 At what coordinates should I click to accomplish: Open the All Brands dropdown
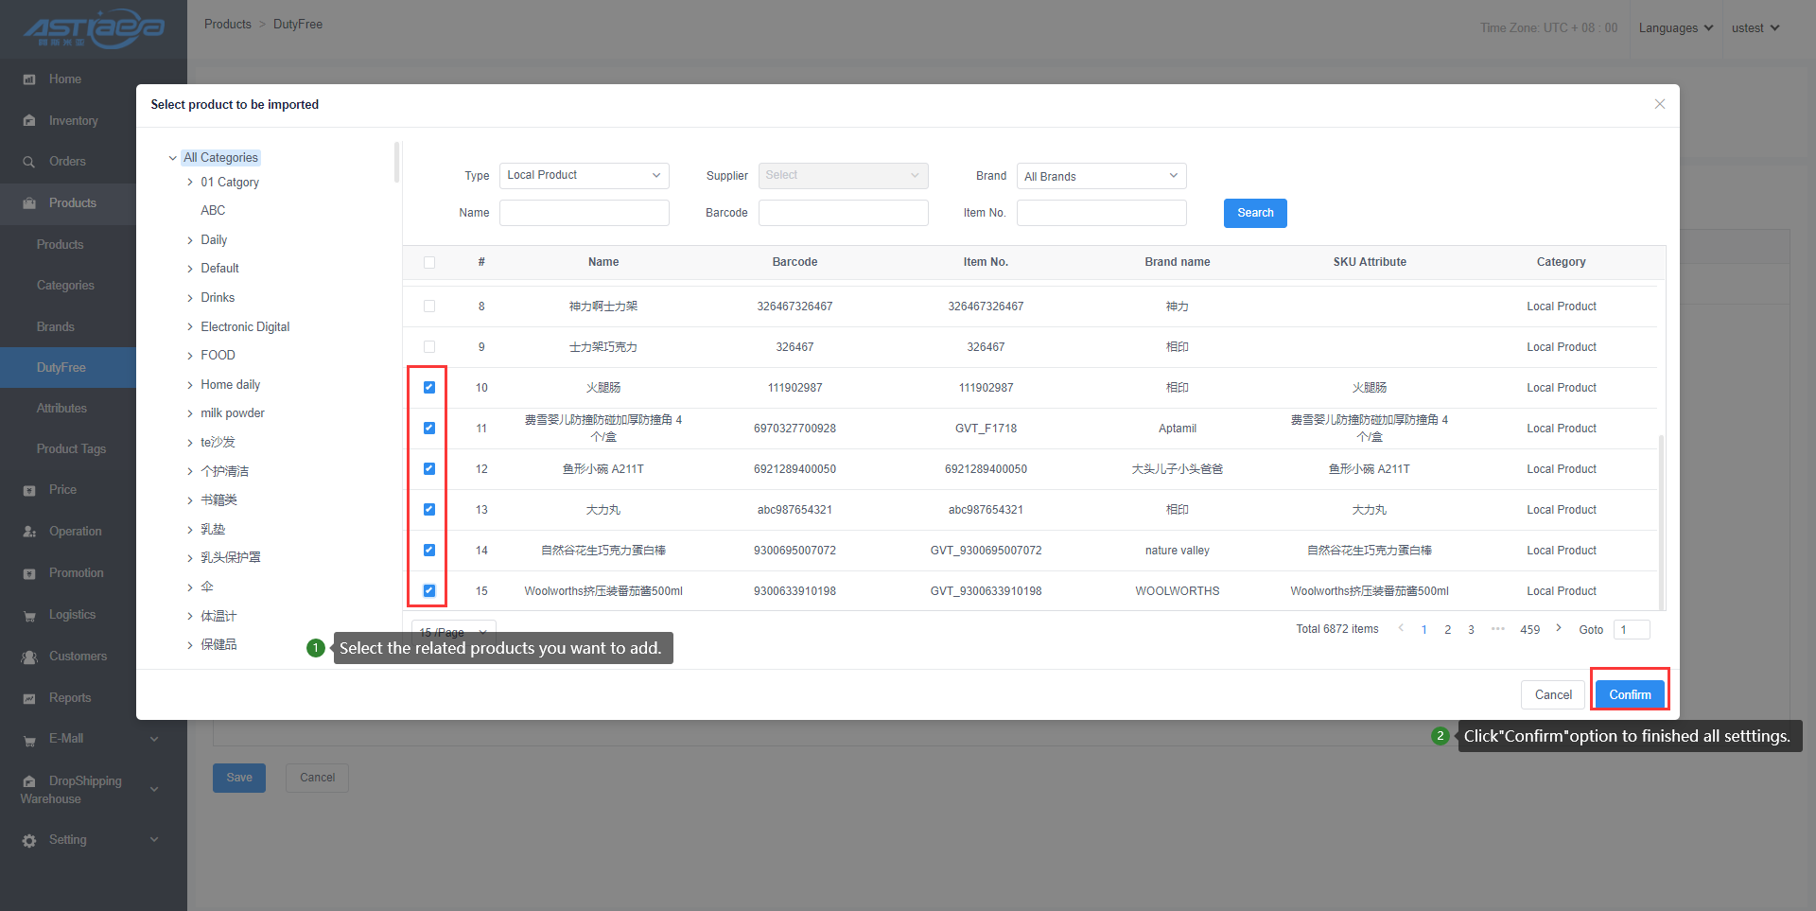[1101, 176]
